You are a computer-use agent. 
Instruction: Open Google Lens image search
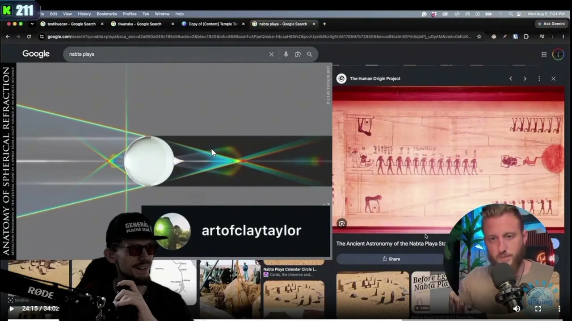click(298, 54)
